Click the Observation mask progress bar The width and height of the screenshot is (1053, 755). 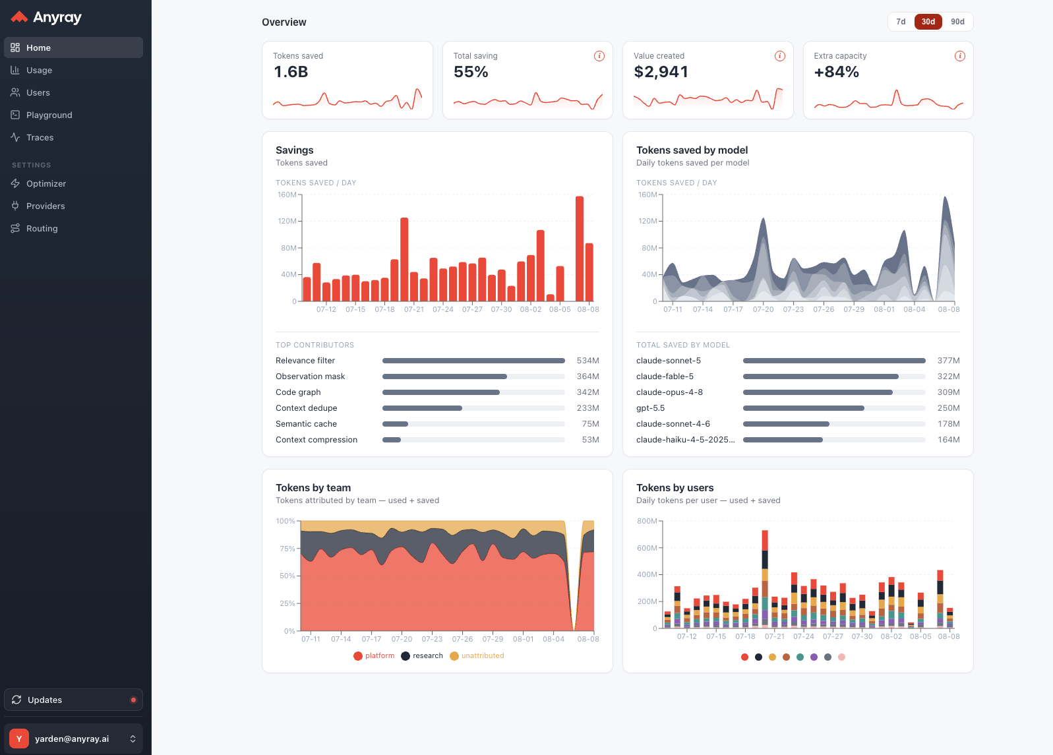click(x=473, y=377)
